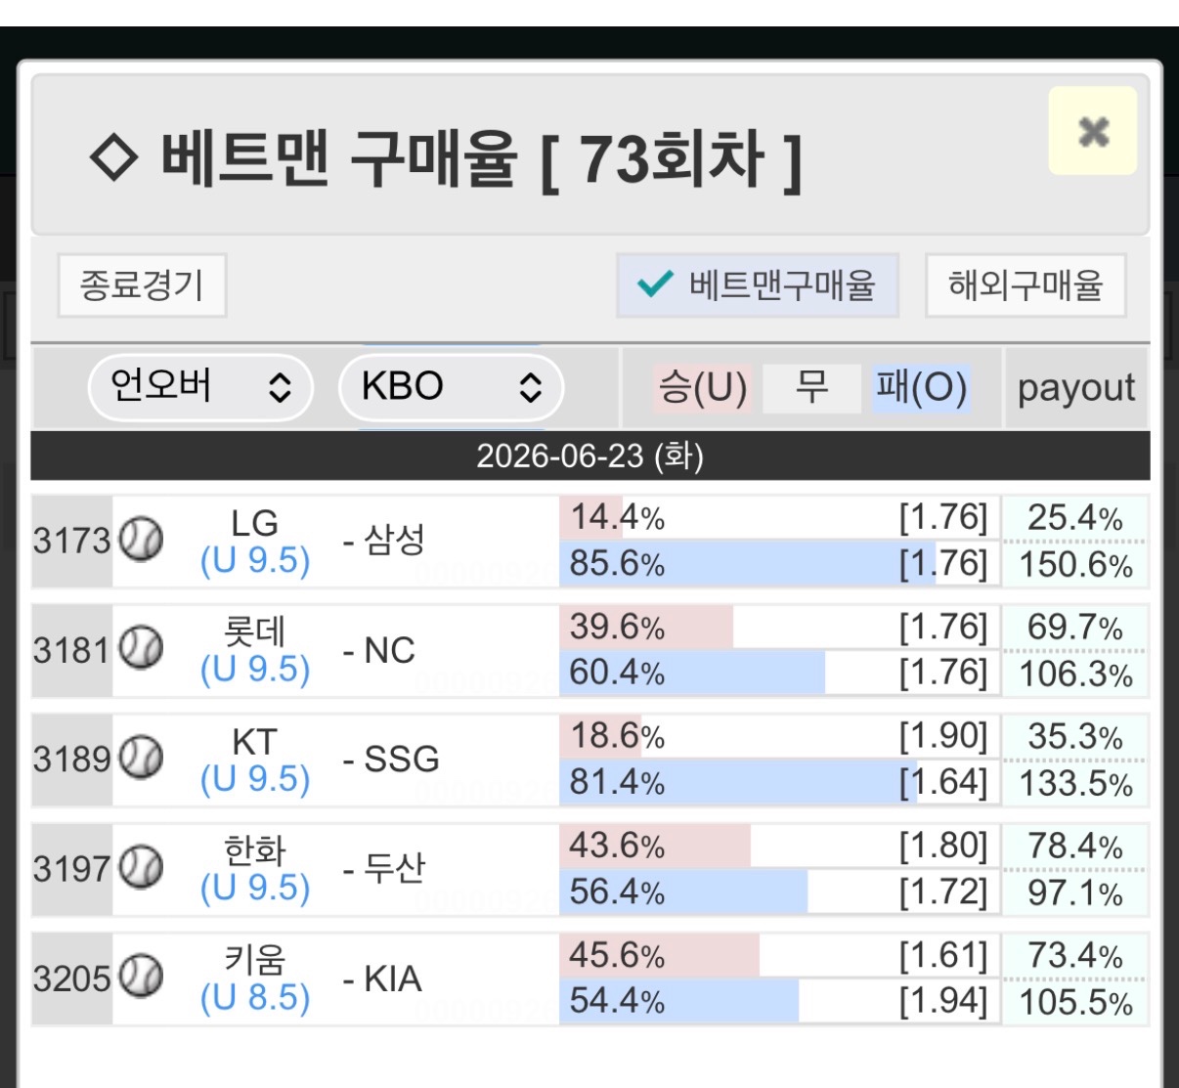The width and height of the screenshot is (1179, 1088).
Task: Click the baseball icon for match 3181
Action: (x=141, y=649)
